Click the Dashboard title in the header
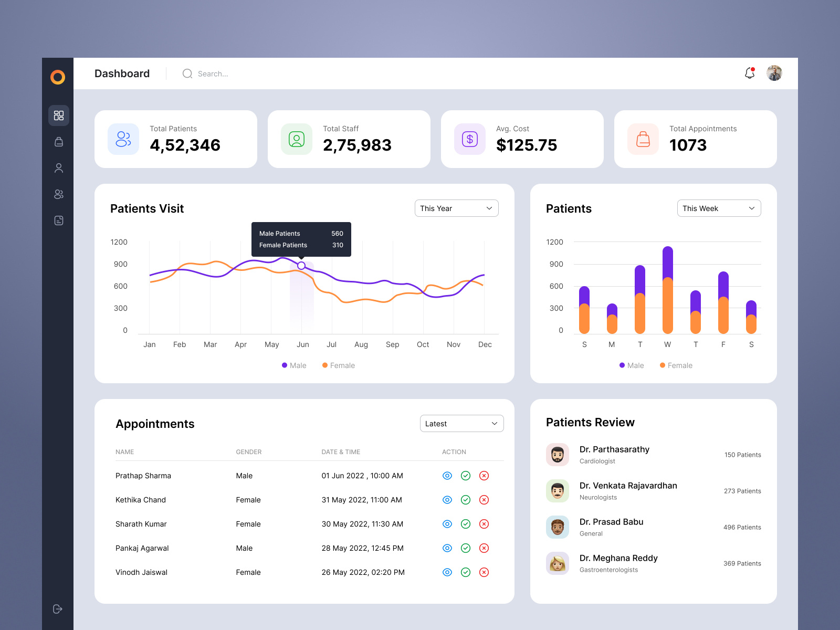840x630 pixels. 122,73
